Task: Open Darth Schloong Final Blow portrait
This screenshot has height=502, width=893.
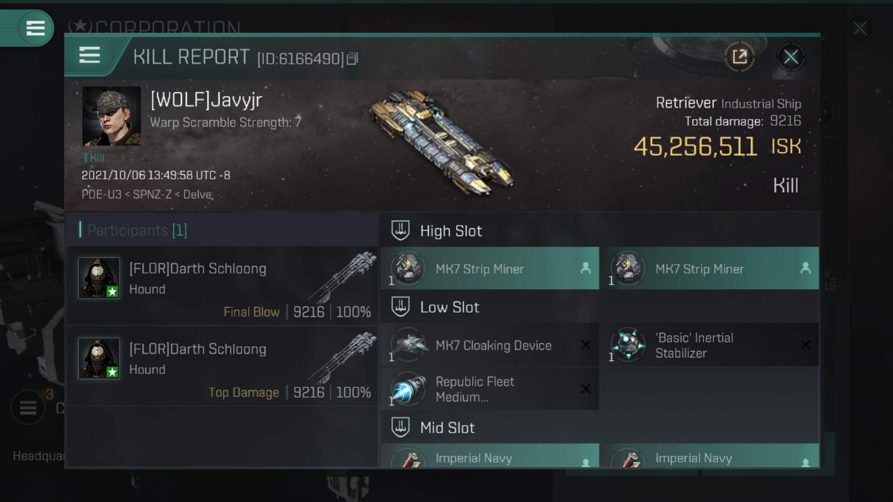Action: pyautogui.click(x=99, y=278)
